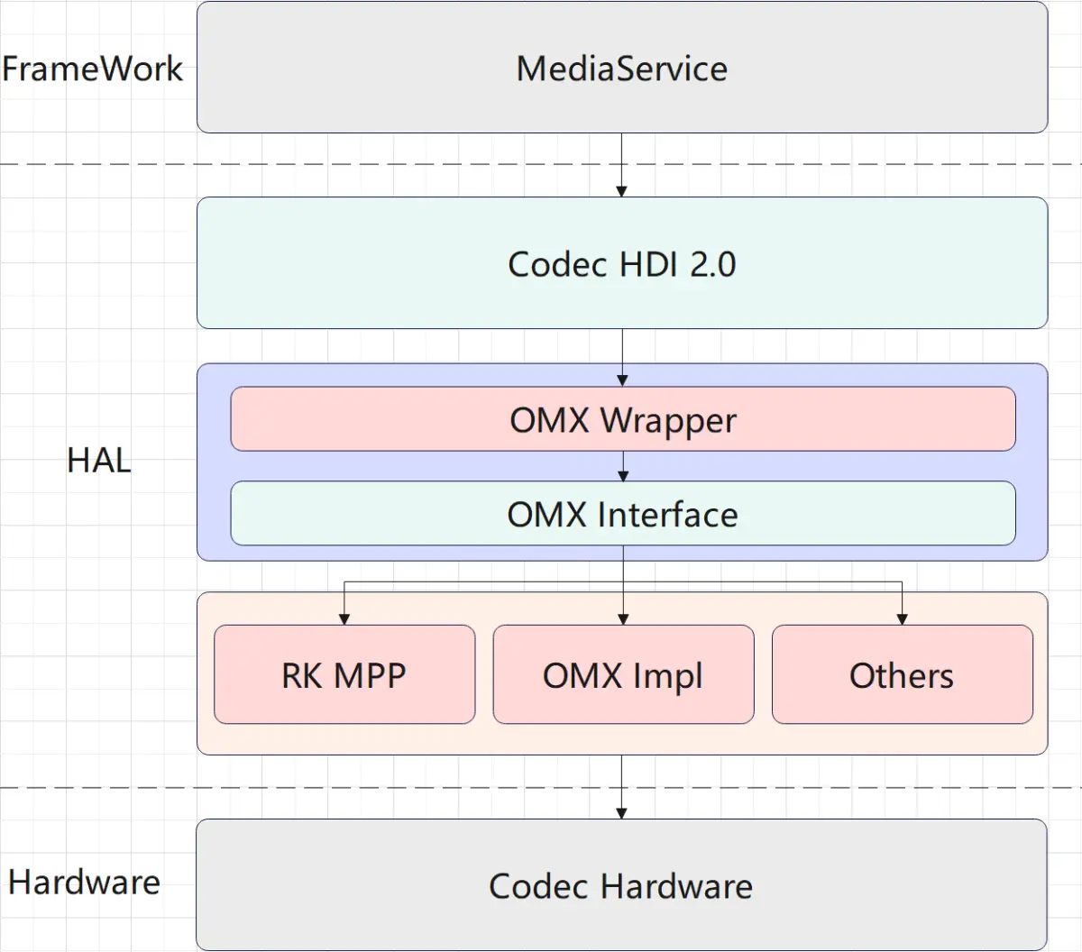Select the OMX Impl block
The width and height of the screenshot is (1082, 952).
[x=622, y=674]
